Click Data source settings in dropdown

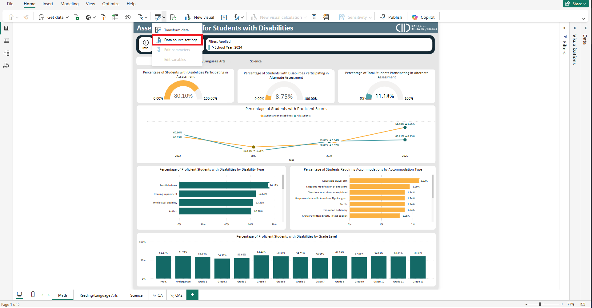180,40
